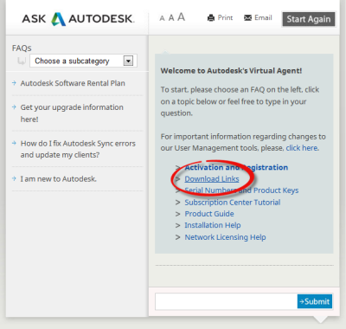This screenshot has height=329, width=346.
Task: Open I am new to Autodesk FAQ
Action: 58,179
